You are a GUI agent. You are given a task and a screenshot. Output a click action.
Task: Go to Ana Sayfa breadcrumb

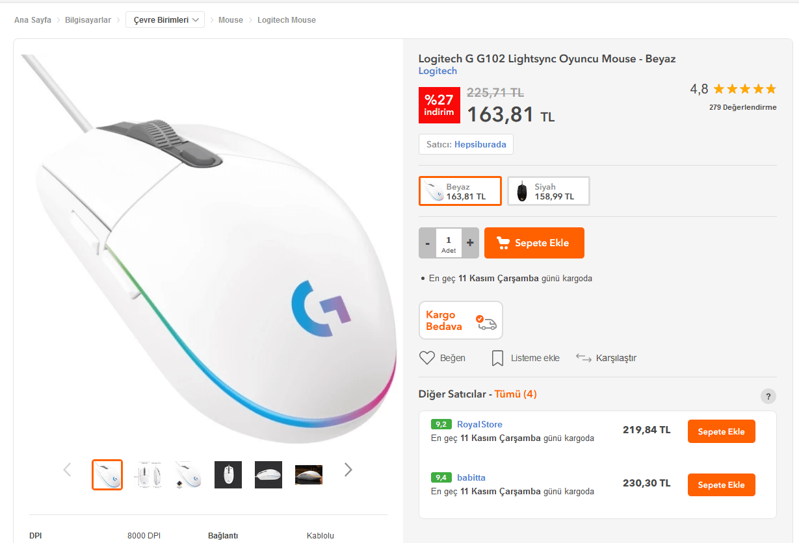33,20
